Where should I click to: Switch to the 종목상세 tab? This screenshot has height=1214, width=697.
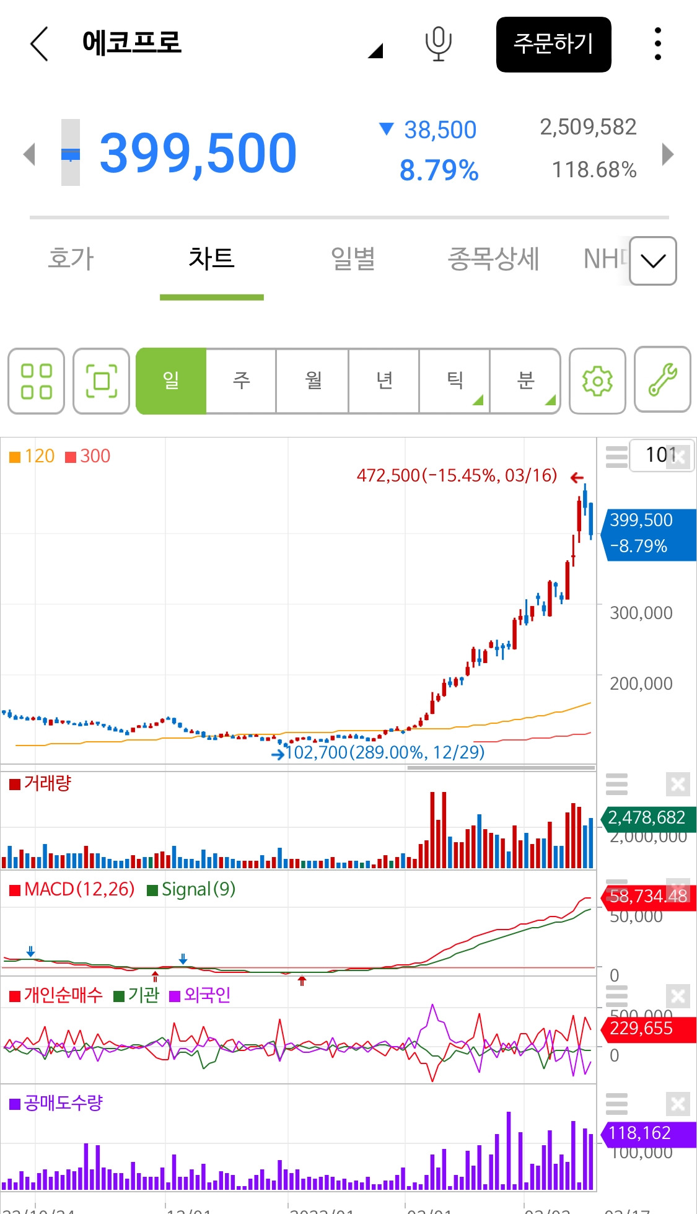[494, 258]
